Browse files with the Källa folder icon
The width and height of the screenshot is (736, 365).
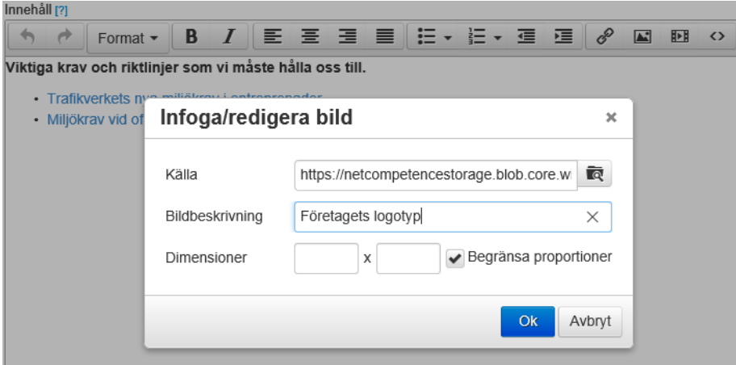click(x=595, y=174)
